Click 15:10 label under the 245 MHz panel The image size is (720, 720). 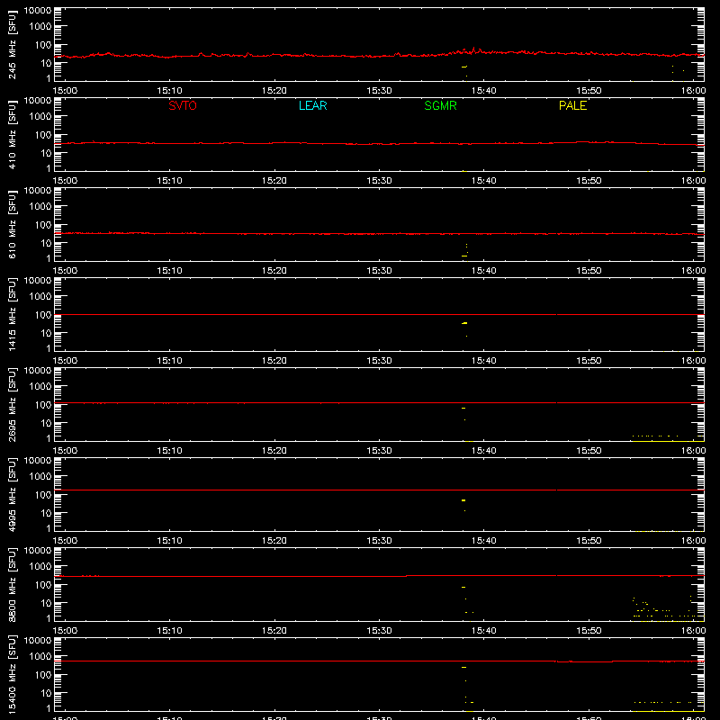[x=169, y=91]
